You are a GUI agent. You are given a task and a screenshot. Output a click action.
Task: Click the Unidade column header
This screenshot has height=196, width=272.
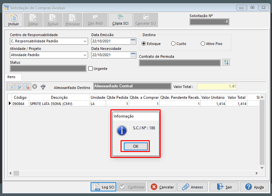point(98,98)
